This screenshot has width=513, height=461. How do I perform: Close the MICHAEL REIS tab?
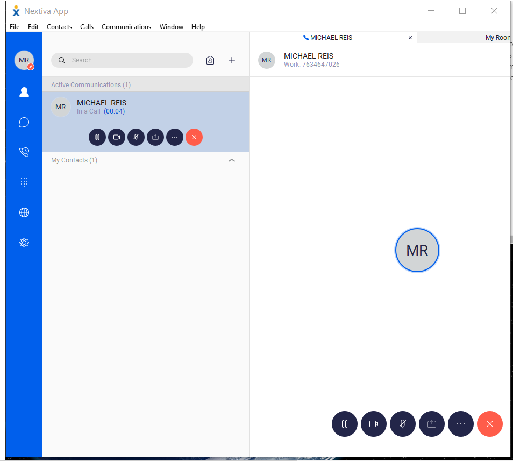click(410, 38)
